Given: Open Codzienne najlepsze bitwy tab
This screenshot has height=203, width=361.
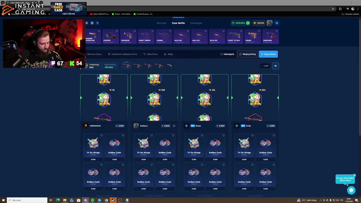Looking at the screenshot, I should [x=122, y=54].
